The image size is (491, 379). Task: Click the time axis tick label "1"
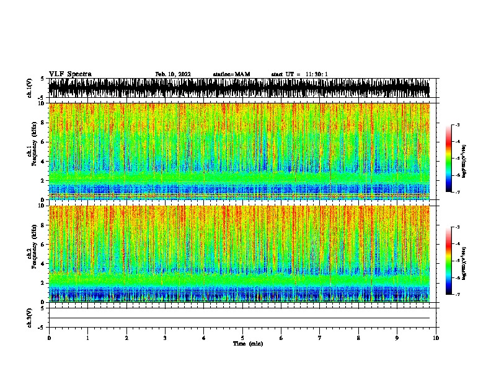(x=87, y=338)
